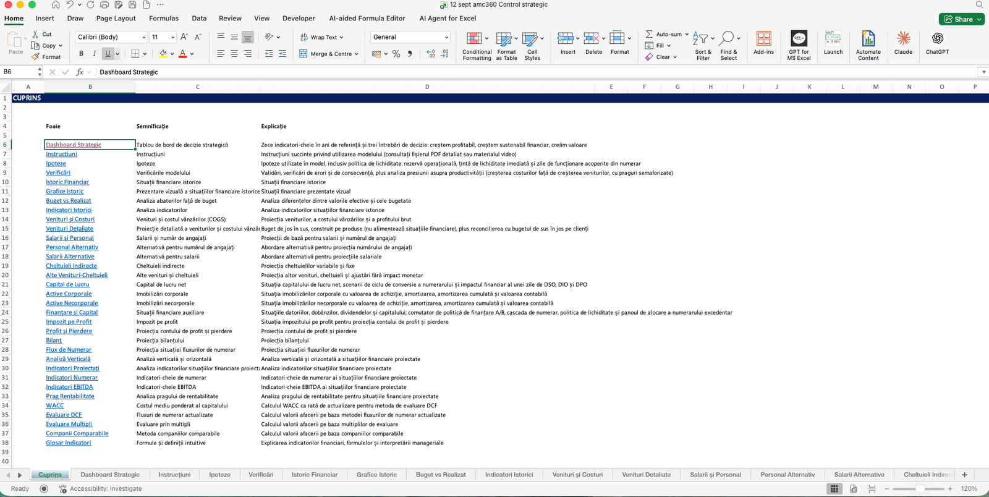989x497 pixels.
Task: Insert cells with the Insert icon
Action: coord(565,38)
